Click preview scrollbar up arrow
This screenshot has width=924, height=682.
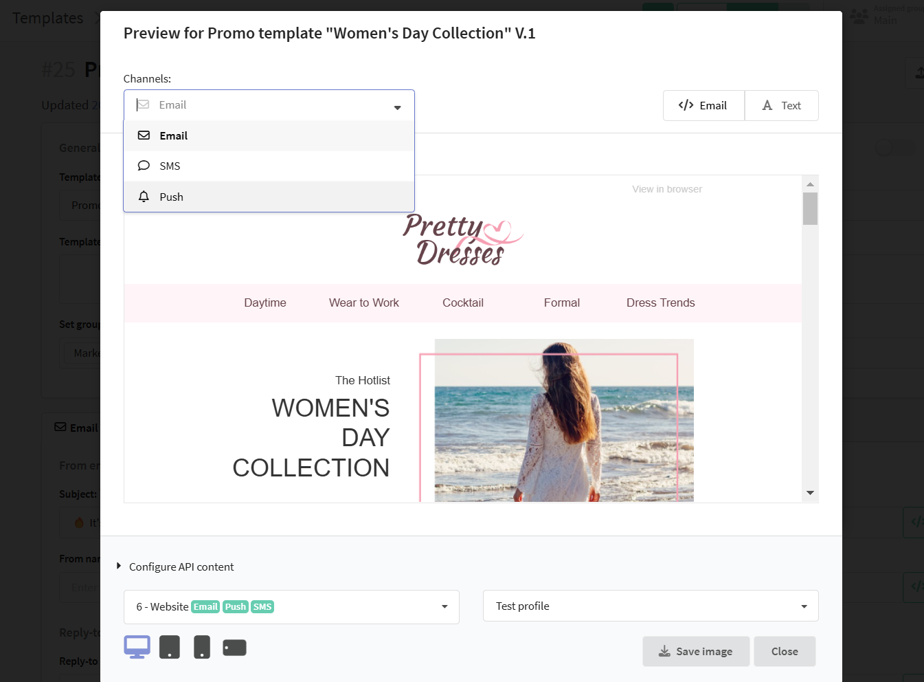coord(810,184)
